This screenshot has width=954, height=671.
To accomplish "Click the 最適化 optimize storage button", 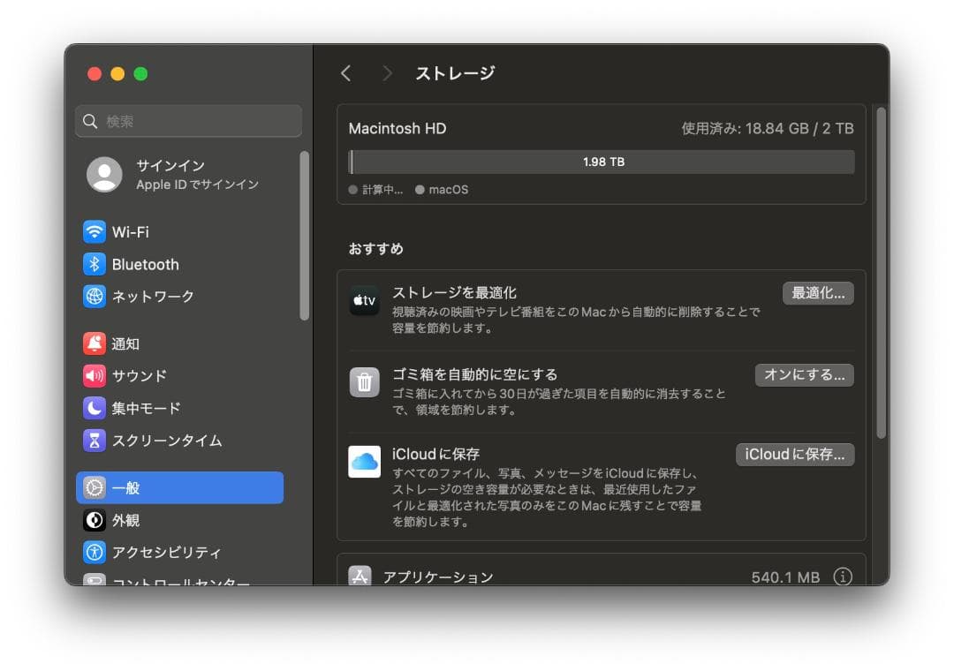I will click(x=818, y=293).
